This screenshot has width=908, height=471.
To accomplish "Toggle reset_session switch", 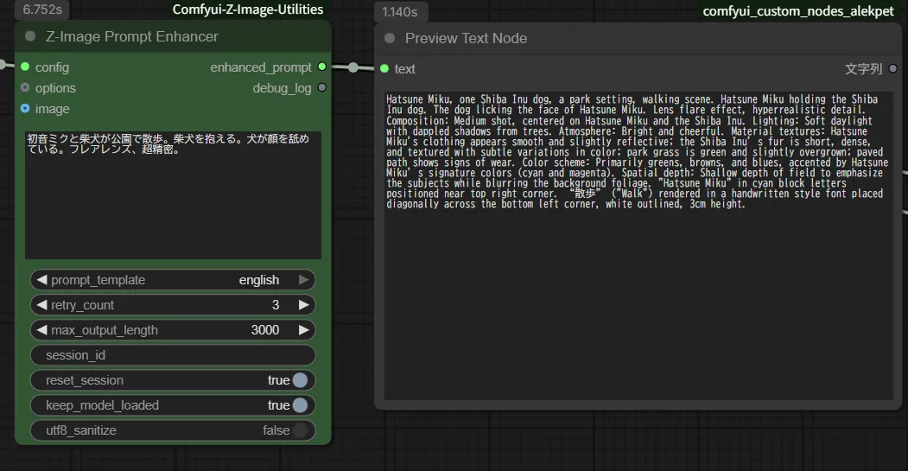I will (x=299, y=380).
